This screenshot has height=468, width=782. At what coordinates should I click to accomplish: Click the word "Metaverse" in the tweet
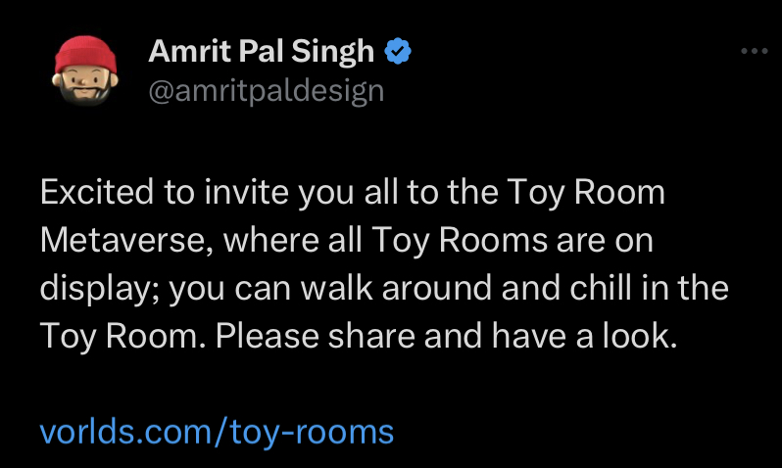click(x=117, y=241)
